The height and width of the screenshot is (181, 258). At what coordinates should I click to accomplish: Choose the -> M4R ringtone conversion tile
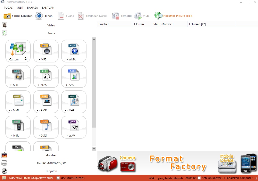(x=18, y=127)
